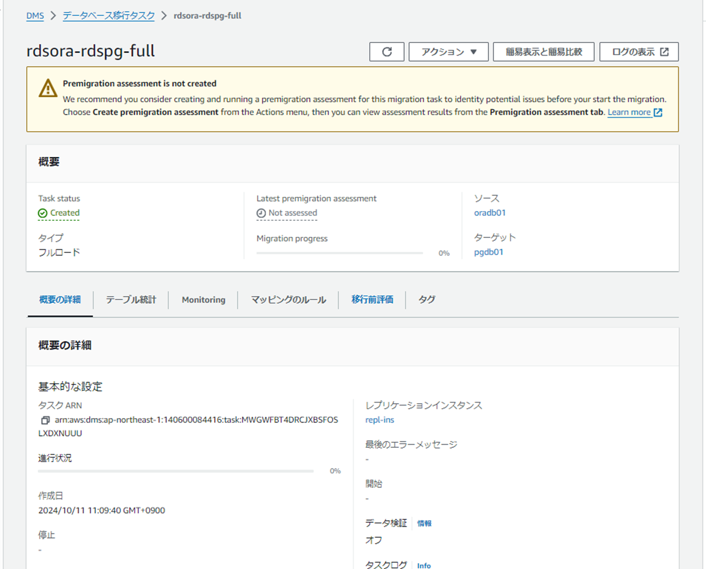Click the Migration progress bar
Screen dimensions: 706x569
coord(339,253)
